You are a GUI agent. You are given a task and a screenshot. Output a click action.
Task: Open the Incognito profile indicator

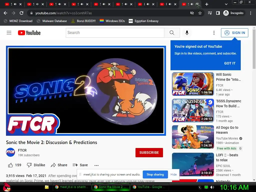click(233, 13)
